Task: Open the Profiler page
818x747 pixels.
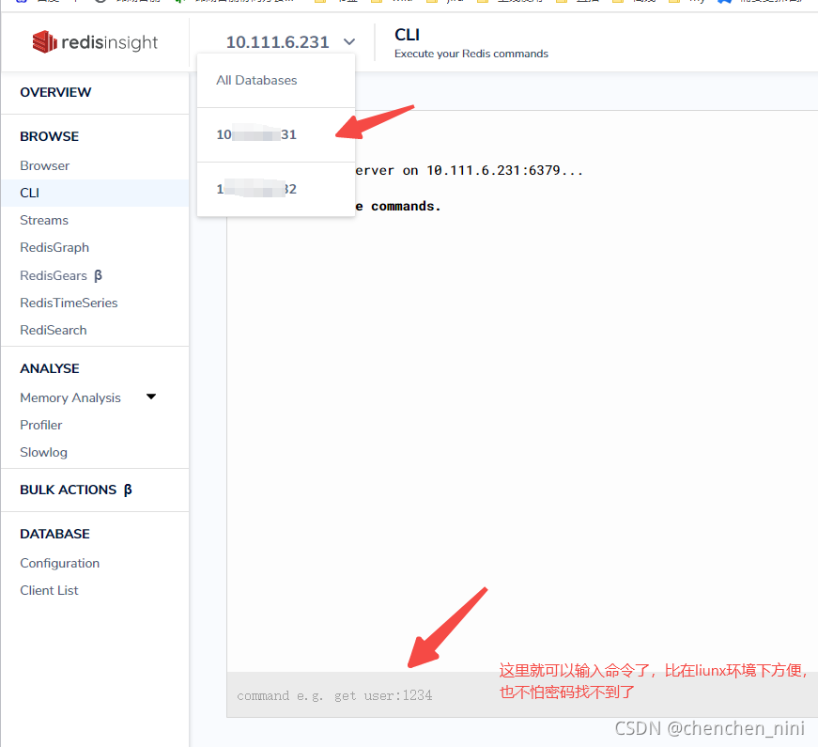Action: pyautogui.click(x=41, y=425)
